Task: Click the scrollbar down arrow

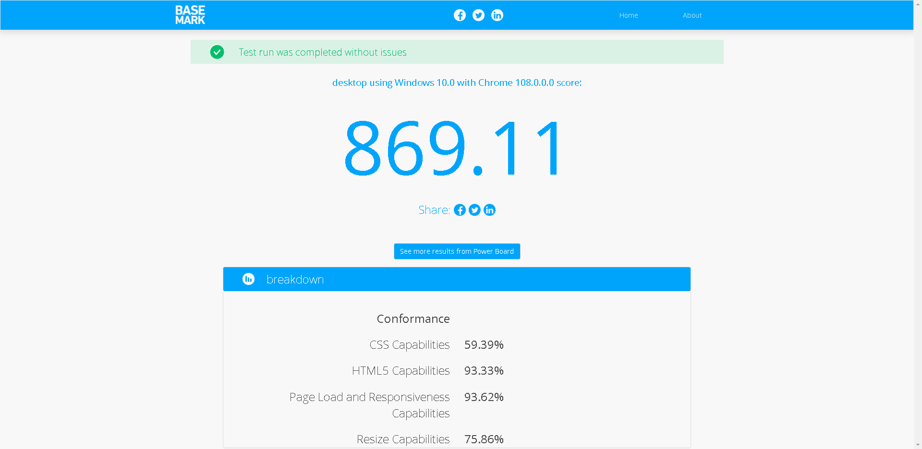Action: pyautogui.click(x=918, y=445)
